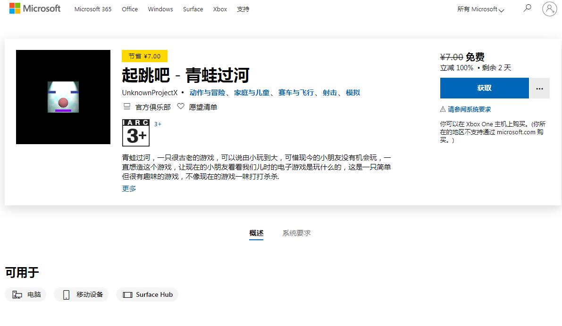Click the 可用于 section heading
Viewport: 562px width, 326px height.
(x=22, y=273)
